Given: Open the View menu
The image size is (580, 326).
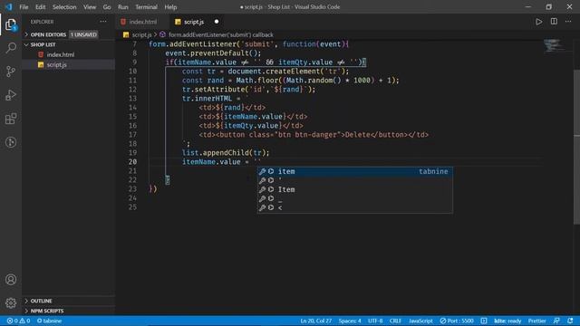Looking at the screenshot, I should [x=90, y=6].
